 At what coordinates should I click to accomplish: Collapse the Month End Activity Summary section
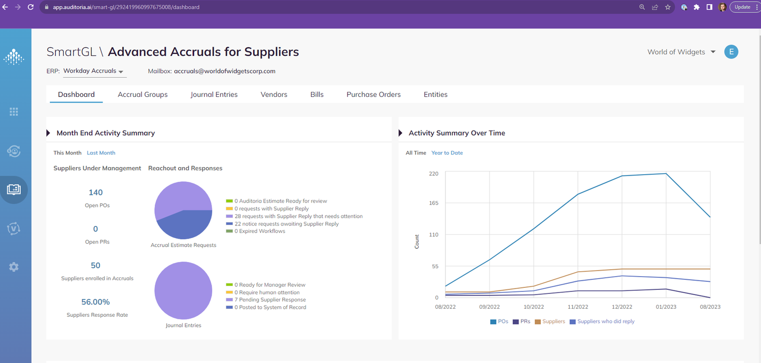[x=48, y=133]
